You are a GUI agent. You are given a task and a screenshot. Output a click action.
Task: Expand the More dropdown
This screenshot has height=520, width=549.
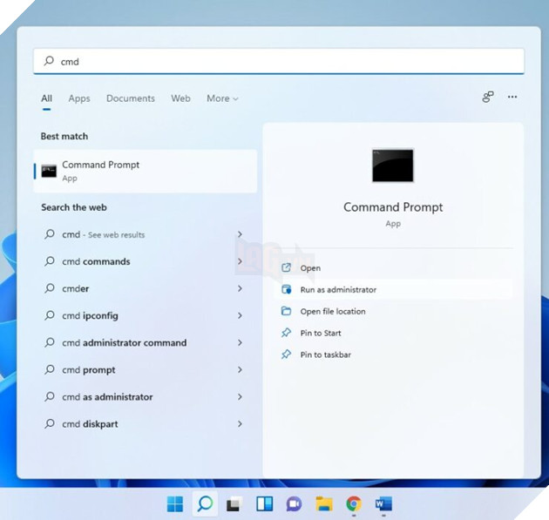tap(222, 98)
